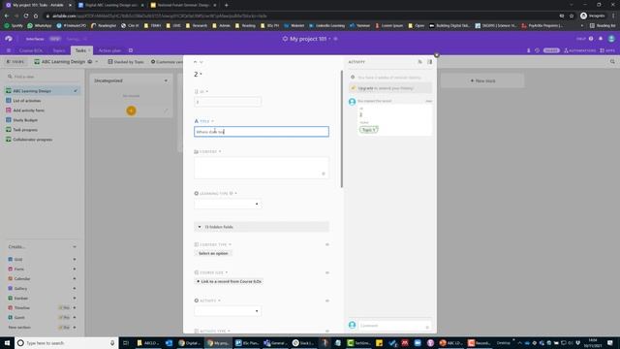Image resolution: width=620 pixels, height=349 pixels.
Task: Click Link to a record from Course ILOs
Action: [229, 281]
